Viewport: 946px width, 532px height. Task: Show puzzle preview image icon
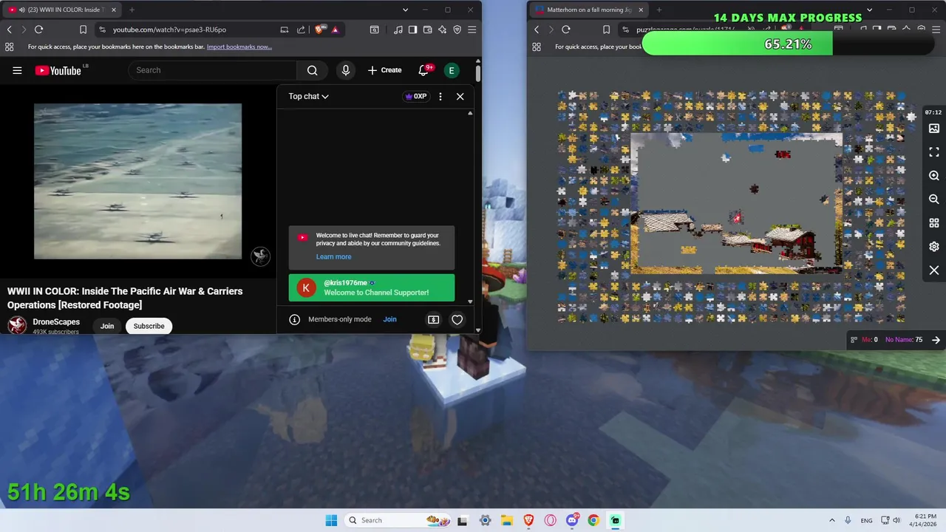coord(934,129)
